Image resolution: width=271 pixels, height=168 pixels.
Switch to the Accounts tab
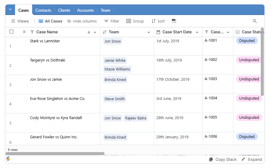(x=85, y=10)
